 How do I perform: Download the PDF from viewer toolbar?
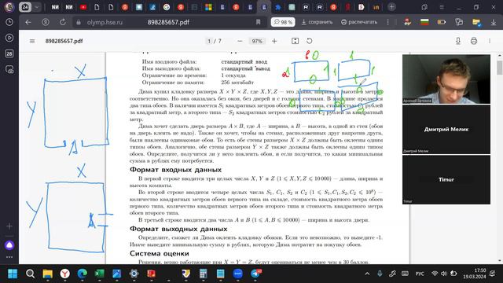pyautogui.click(x=458, y=41)
